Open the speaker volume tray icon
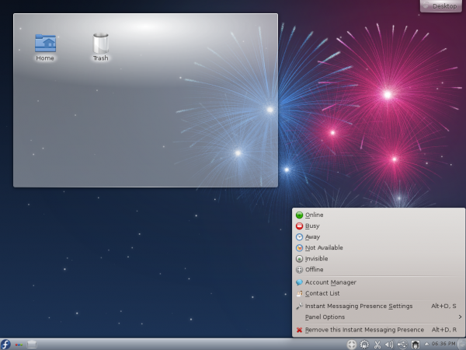The image size is (466, 350). [388, 344]
